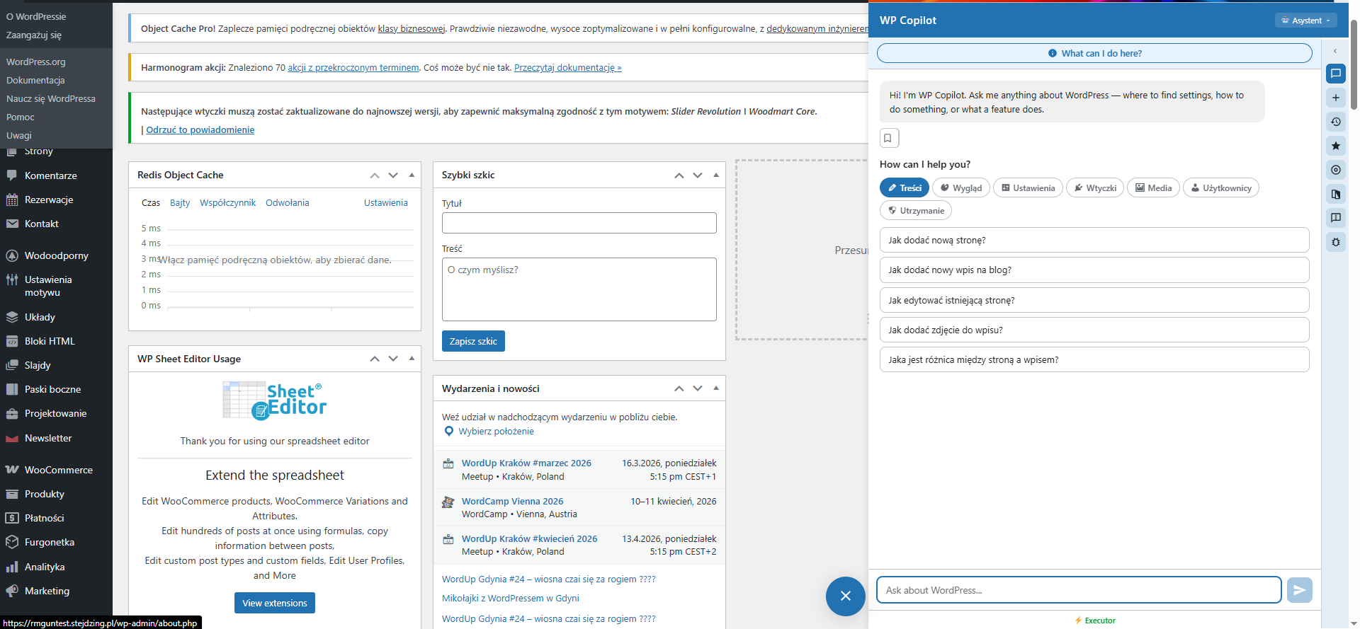Click the star favorites icon in Copilot sidebar
Image resolution: width=1360 pixels, height=629 pixels.
tap(1335, 146)
